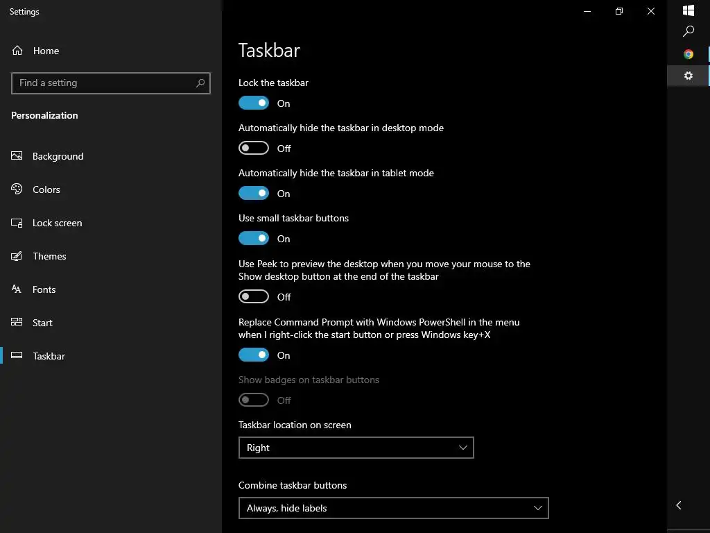Open the Windows Start button
710x533 pixels.
[689, 10]
